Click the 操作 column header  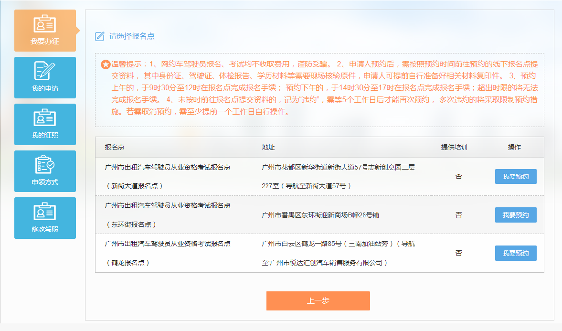[514, 147]
